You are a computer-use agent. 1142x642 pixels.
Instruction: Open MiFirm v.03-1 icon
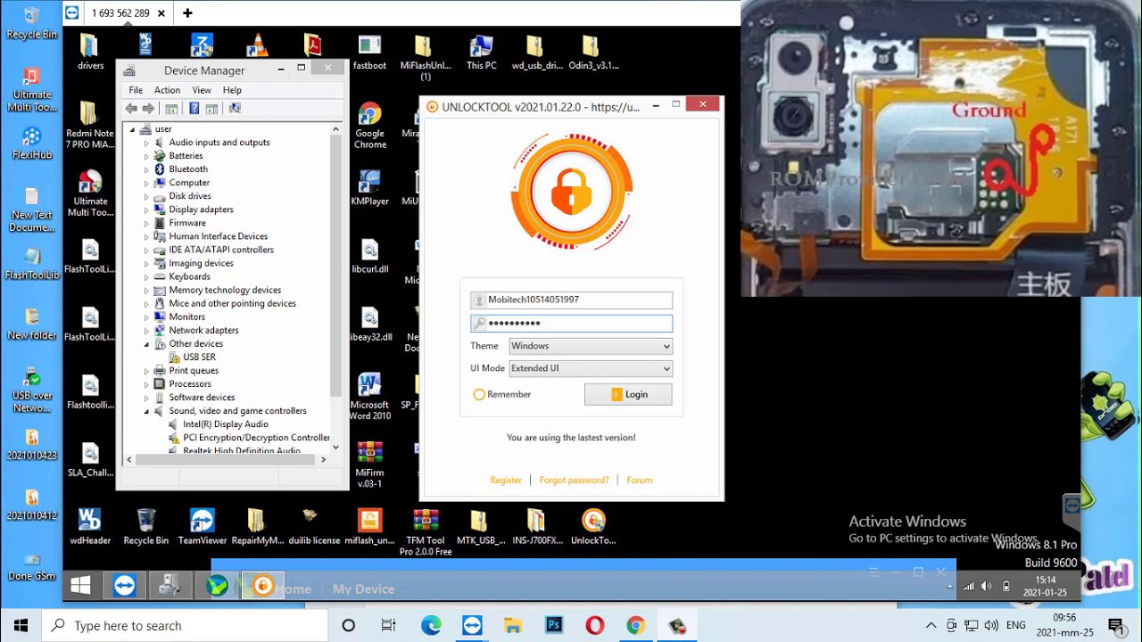point(369,465)
